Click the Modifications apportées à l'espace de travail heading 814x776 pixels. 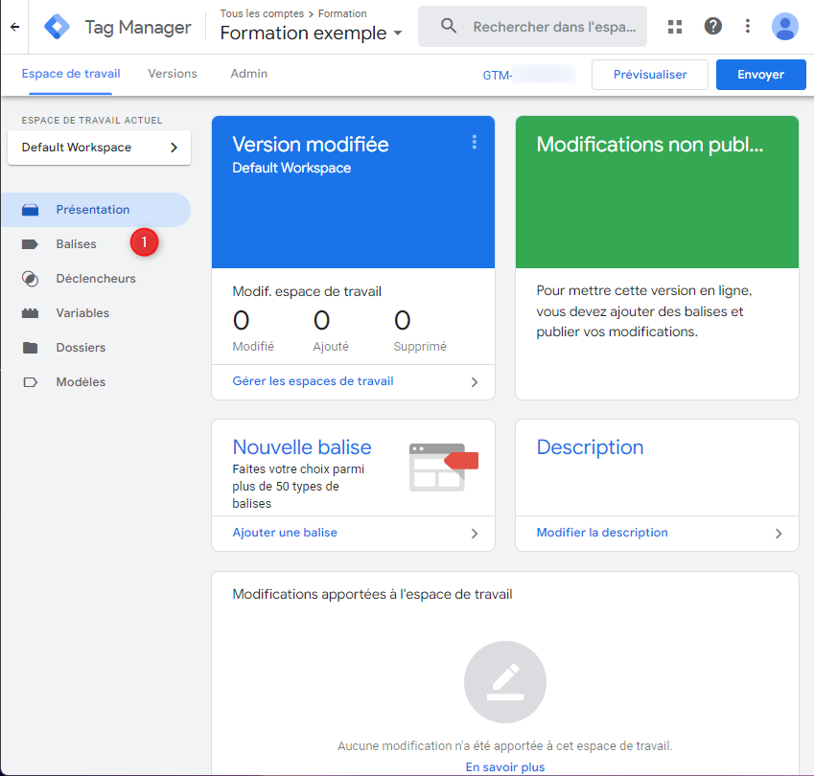pos(372,594)
